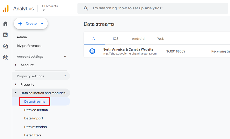Click stream ID 1600198309
The width and height of the screenshot is (230, 139).
coord(176,51)
